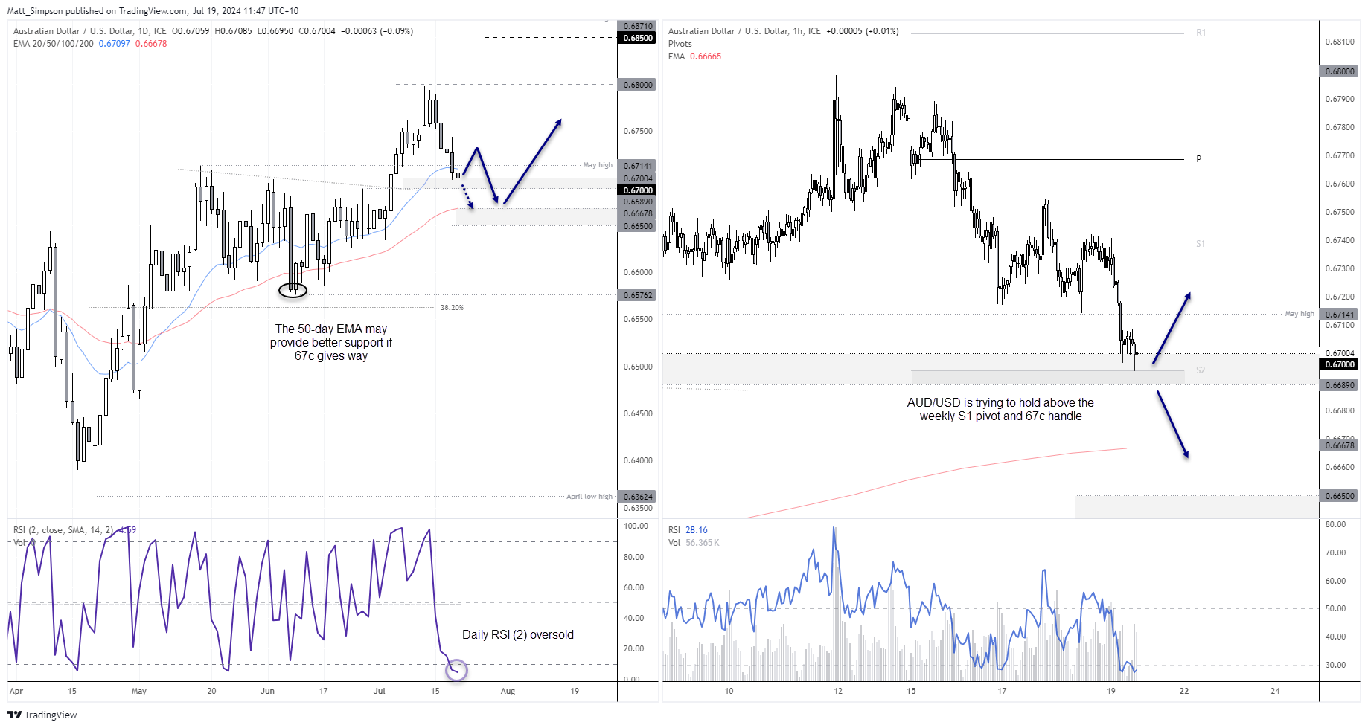This screenshot has width=1368, height=728.
Task: Click the S2 pivot label
Action: point(1201,370)
